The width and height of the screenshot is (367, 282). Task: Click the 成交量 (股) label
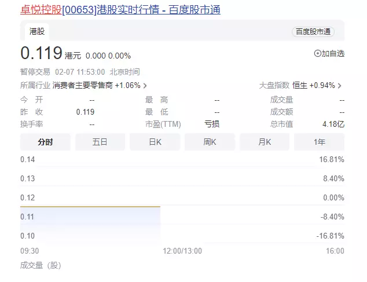[41, 266]
